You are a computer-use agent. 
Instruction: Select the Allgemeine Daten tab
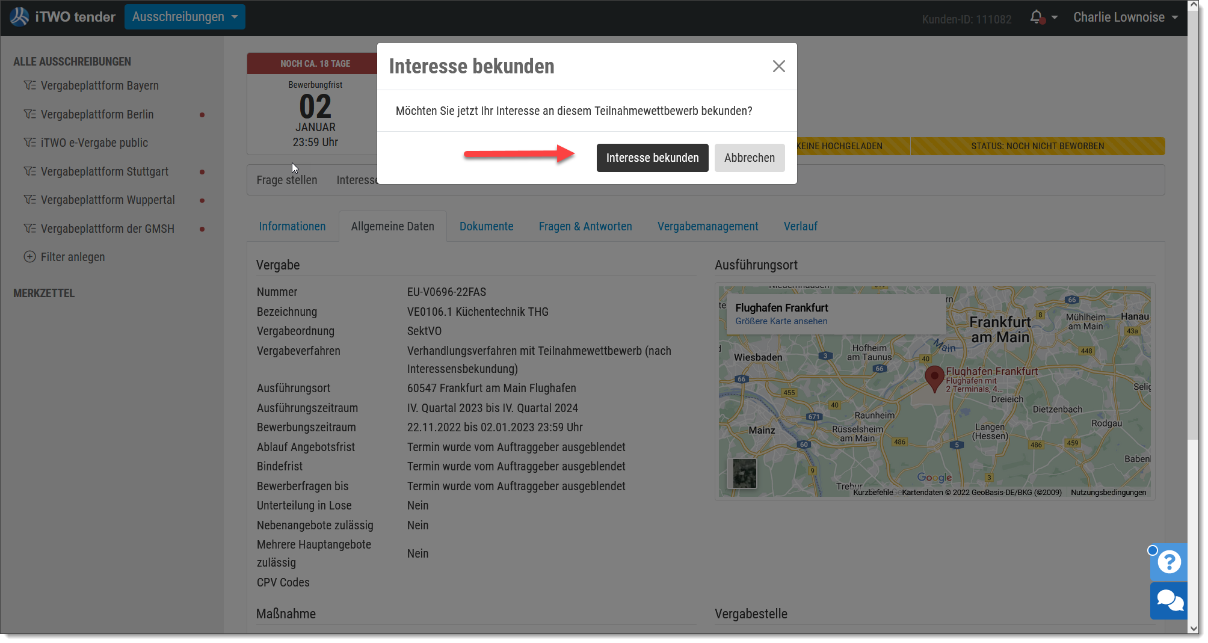pyautogui.click(x=393, y=227)
